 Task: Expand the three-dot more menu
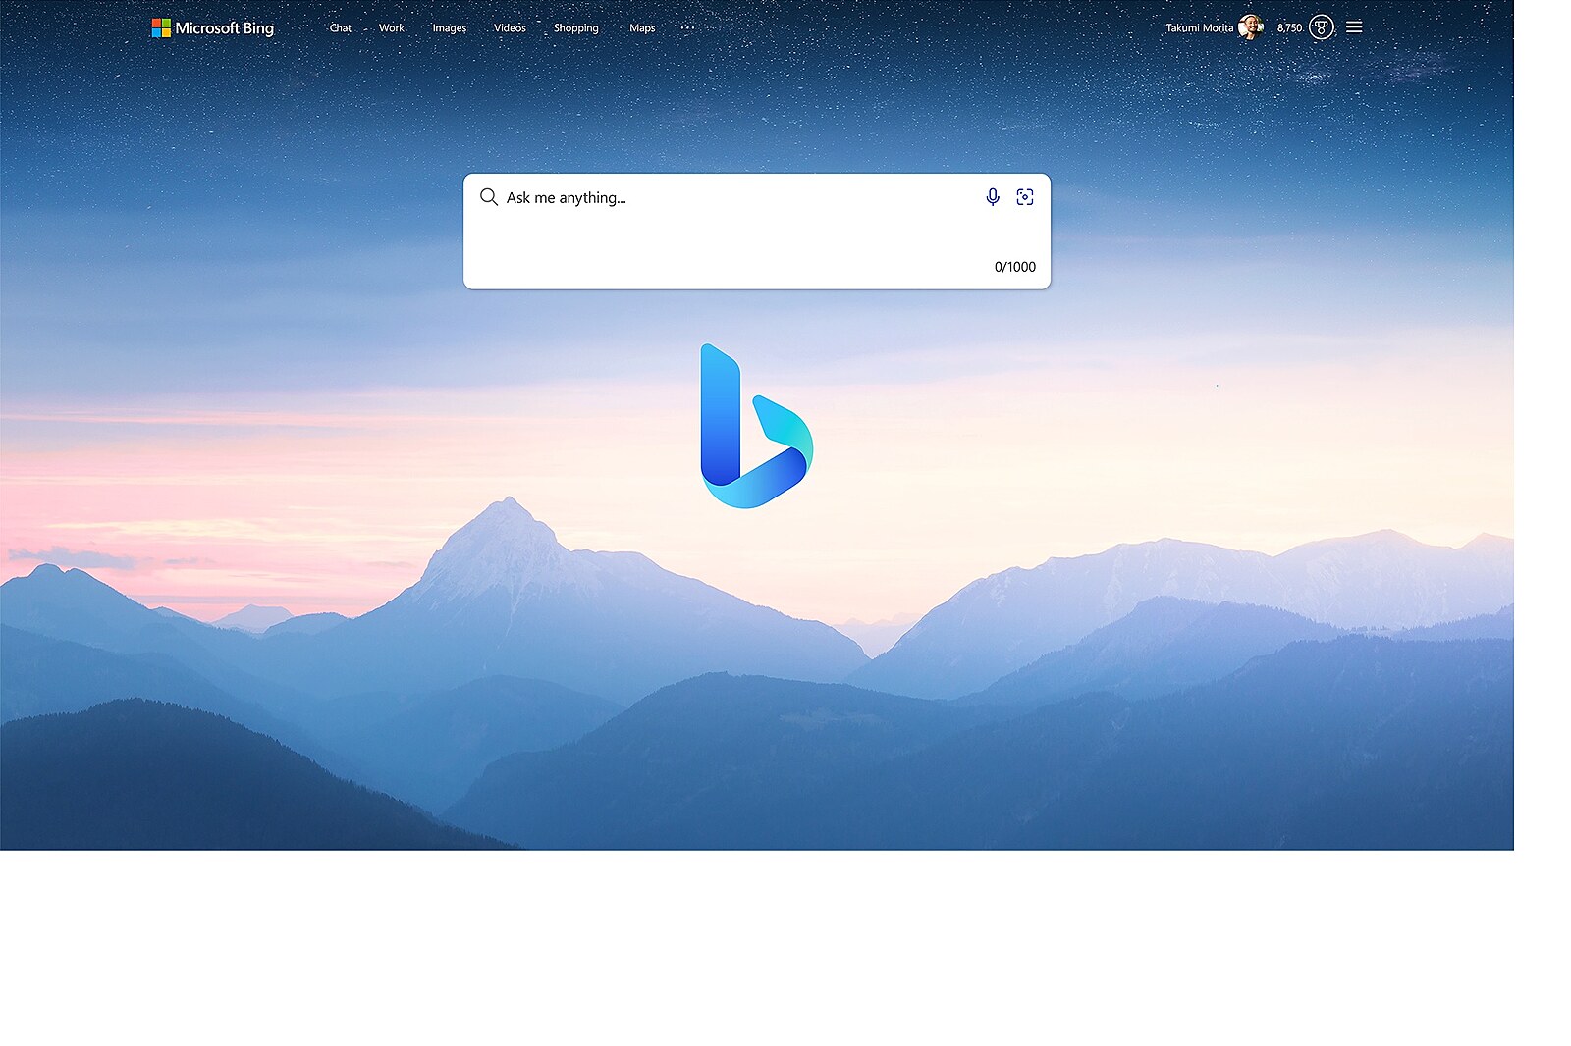click(687, 28)
